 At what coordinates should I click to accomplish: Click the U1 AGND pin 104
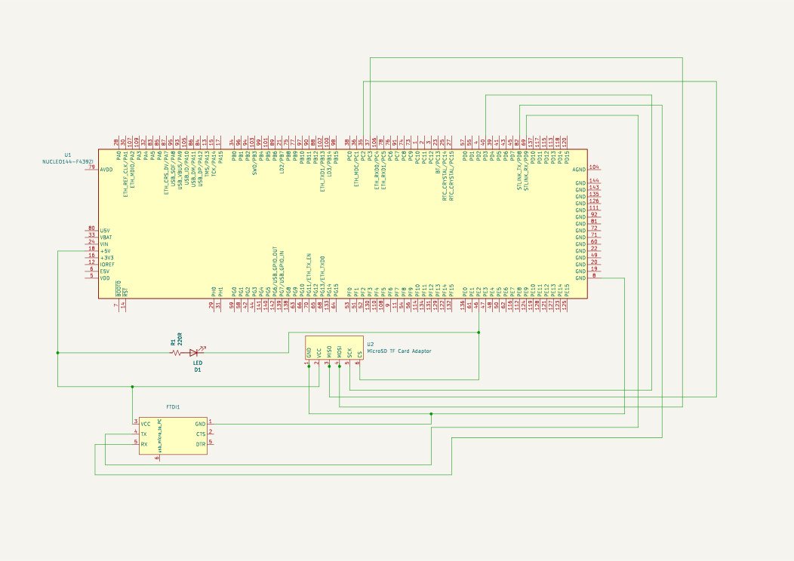594,168
